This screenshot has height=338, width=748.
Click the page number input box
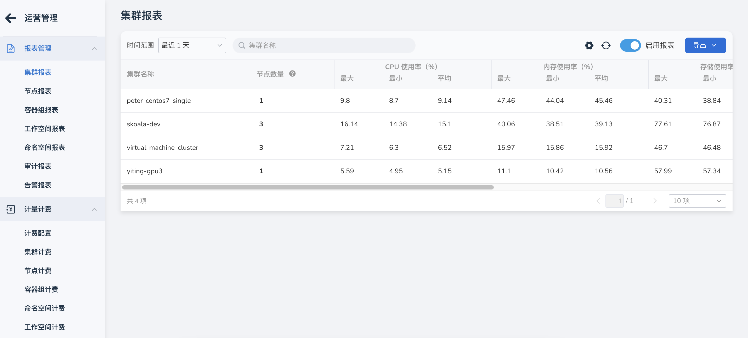coord(614,201)
